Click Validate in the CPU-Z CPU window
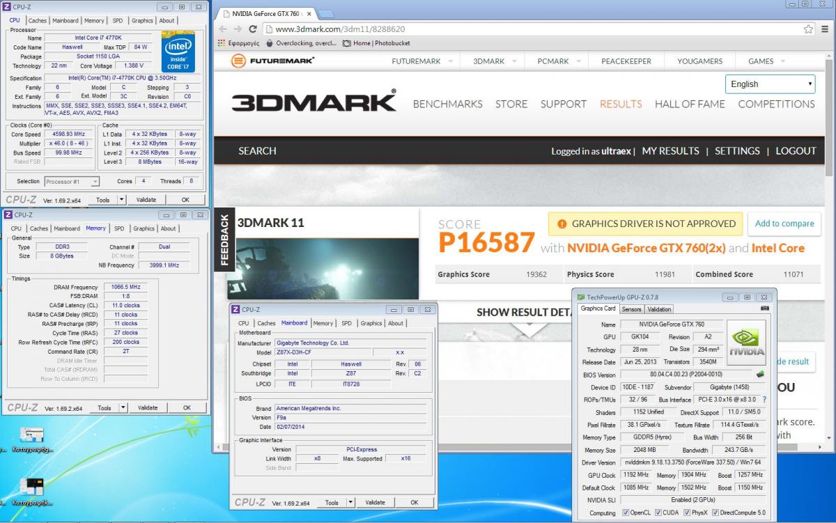 [x=146, y=199]
